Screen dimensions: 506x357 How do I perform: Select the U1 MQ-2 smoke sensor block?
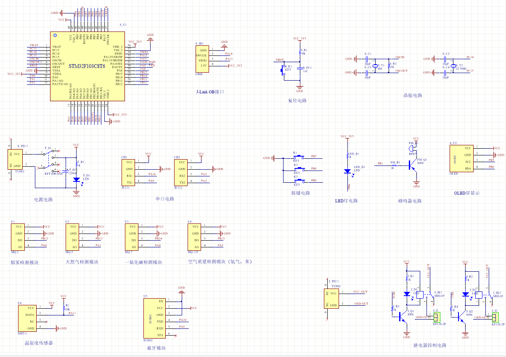pyautogui.click(x=18, y=237)
